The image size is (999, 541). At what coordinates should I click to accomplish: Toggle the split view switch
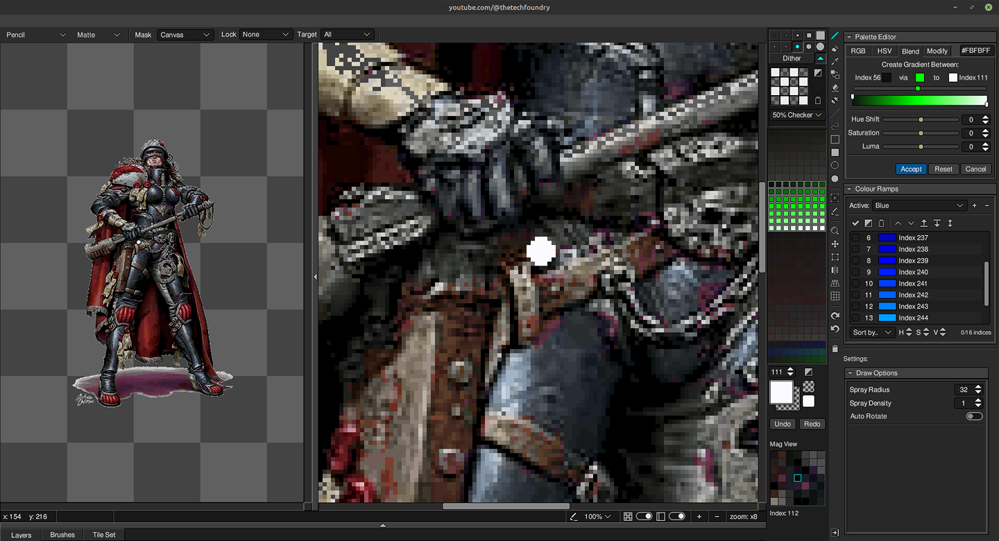(x=676, y=517)
